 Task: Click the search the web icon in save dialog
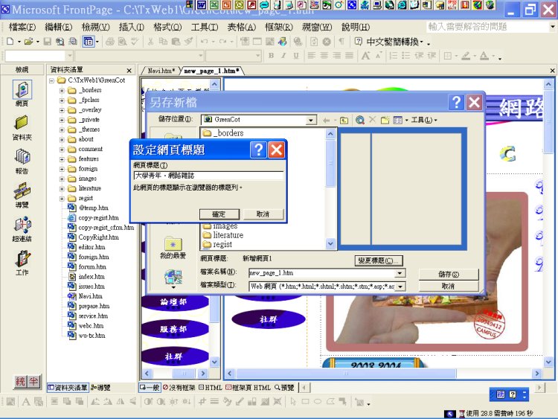359,120
